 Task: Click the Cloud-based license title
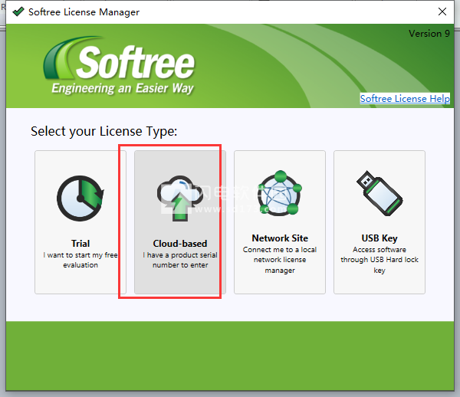[x=180, y=244]
